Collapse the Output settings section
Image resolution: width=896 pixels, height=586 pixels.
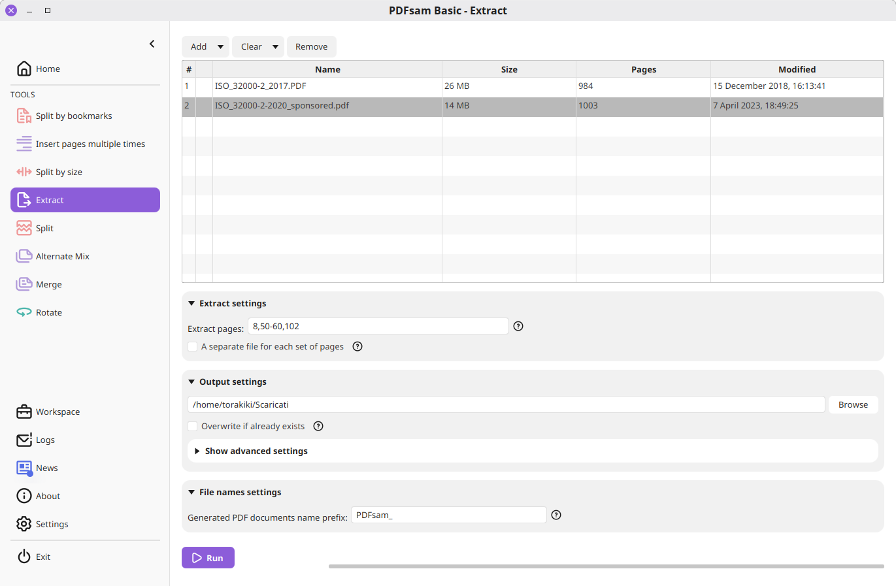point(191,382)
